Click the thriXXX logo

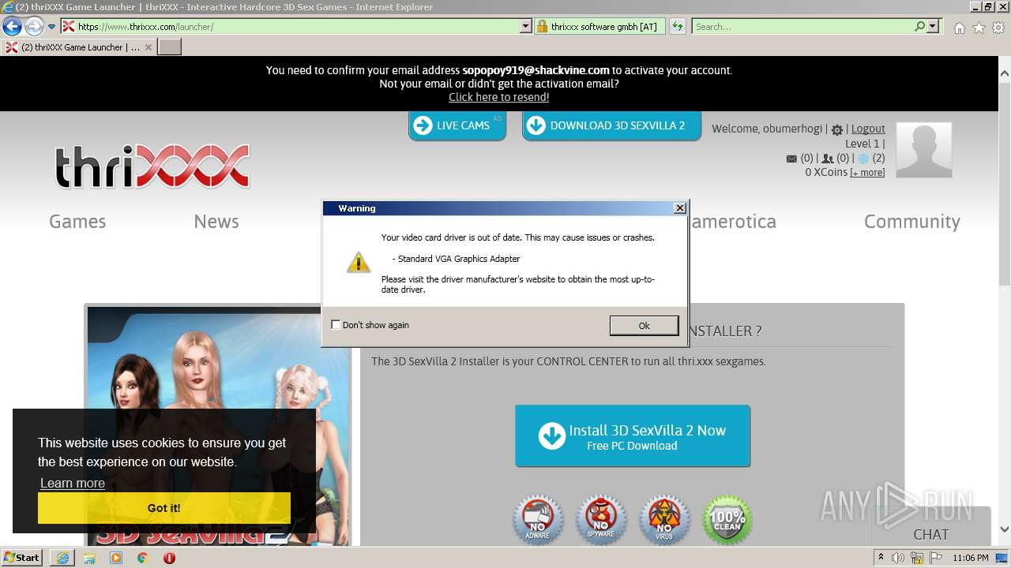pos(152,166)
